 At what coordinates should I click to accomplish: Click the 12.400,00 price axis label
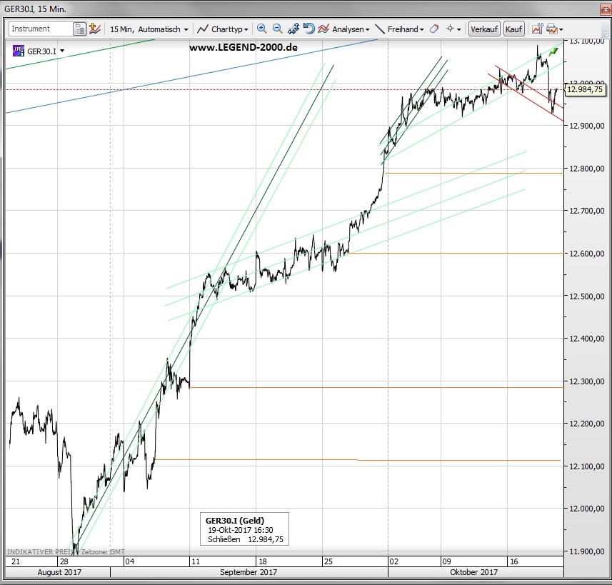[586, 339]
